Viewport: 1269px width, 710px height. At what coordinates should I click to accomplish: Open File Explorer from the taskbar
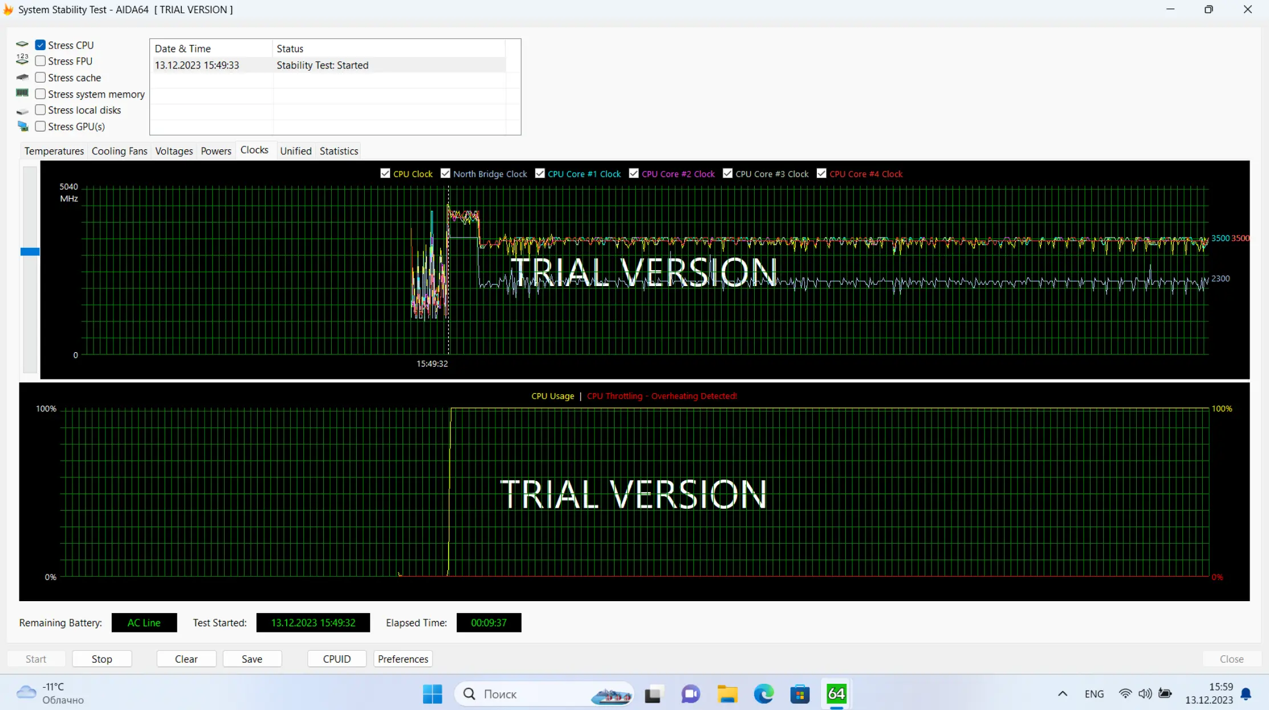(727, 693)
